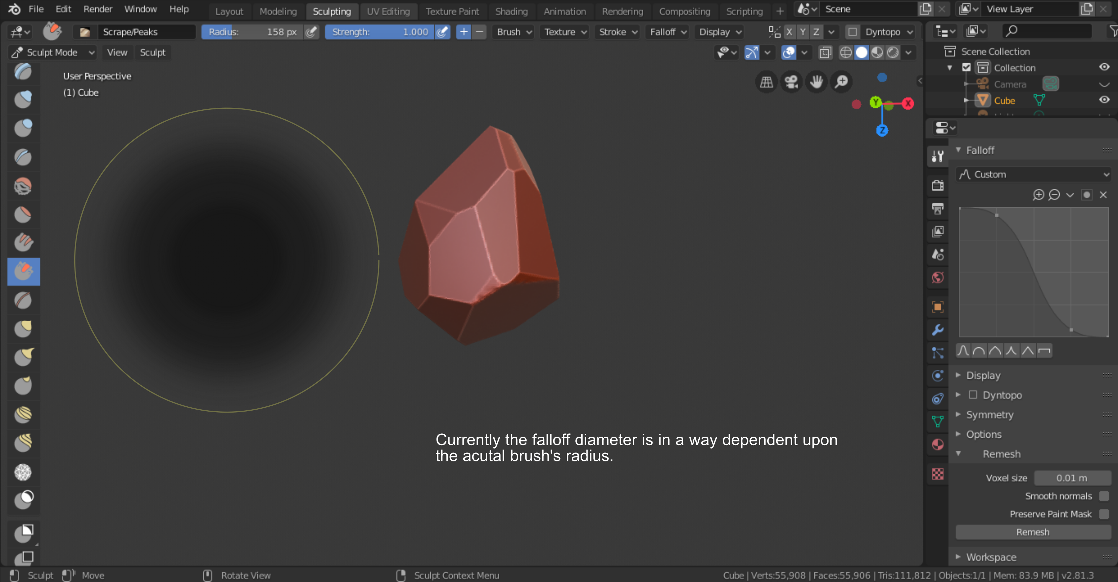Switch to the Shading workspace tab
1118x582 pixels.
click(x=511, y=11)
